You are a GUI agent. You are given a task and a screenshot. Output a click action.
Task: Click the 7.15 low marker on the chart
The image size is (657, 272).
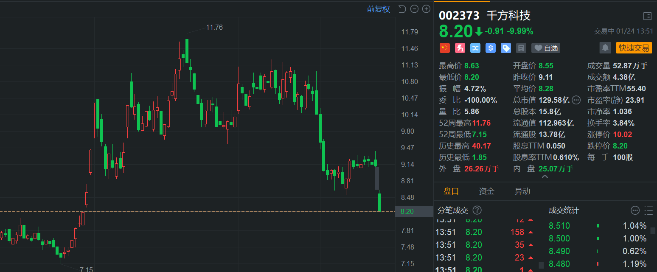86,269
